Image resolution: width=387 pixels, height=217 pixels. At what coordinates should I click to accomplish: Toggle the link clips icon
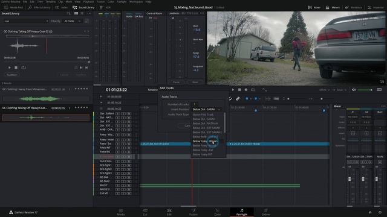click(x=238, y=99)
